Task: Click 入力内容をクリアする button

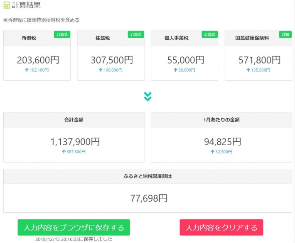Action: tap(221, 227)
